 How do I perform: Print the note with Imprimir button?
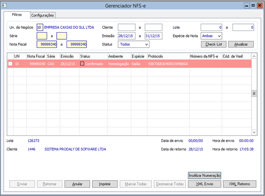pyautogui.click(x=105, y=184)
